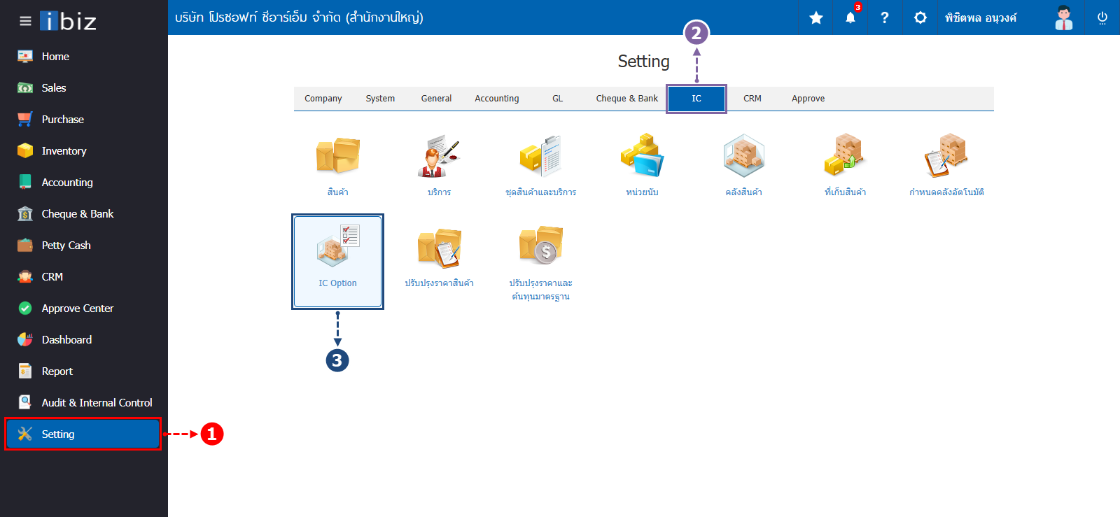
Task: Switch to the Cheque & Bank tab
Action: pyautogui.click(x=626, y=99)
